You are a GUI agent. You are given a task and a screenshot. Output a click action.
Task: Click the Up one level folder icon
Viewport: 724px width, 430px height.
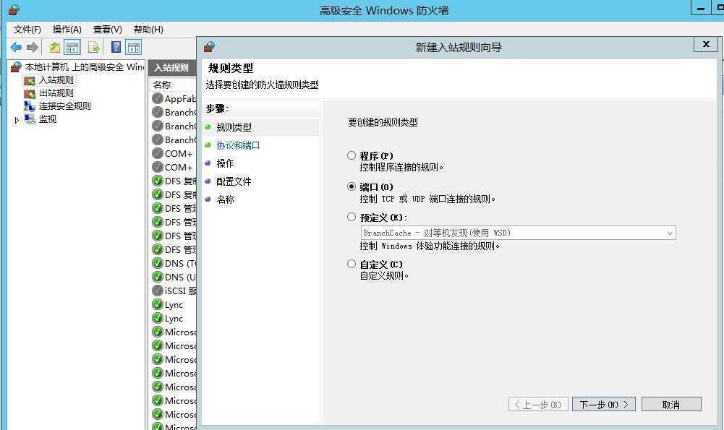55,47
